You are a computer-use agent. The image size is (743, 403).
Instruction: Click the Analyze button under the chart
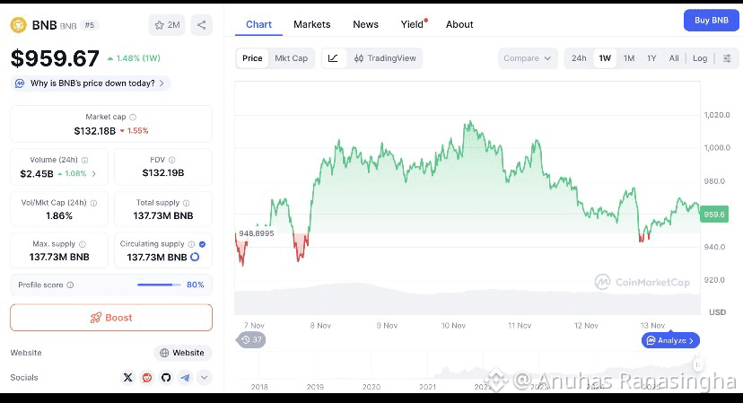pyautogui.click(x=670, y=340)
